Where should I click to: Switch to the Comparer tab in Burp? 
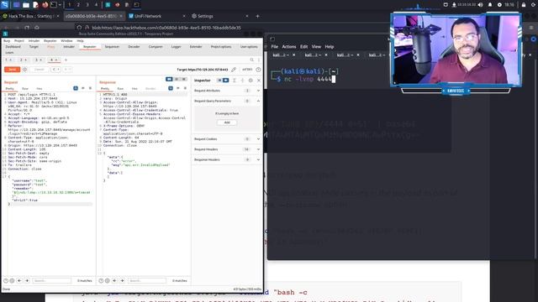(156, 47)
